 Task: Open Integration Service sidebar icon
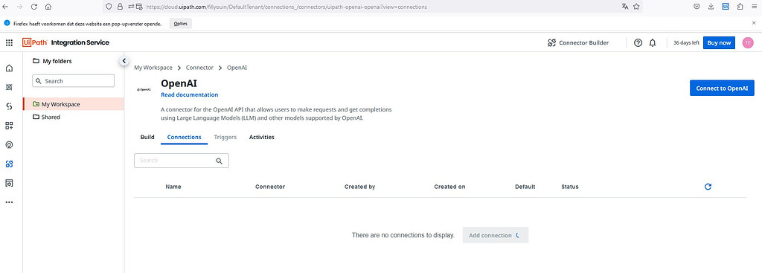(x=9, y=164)
